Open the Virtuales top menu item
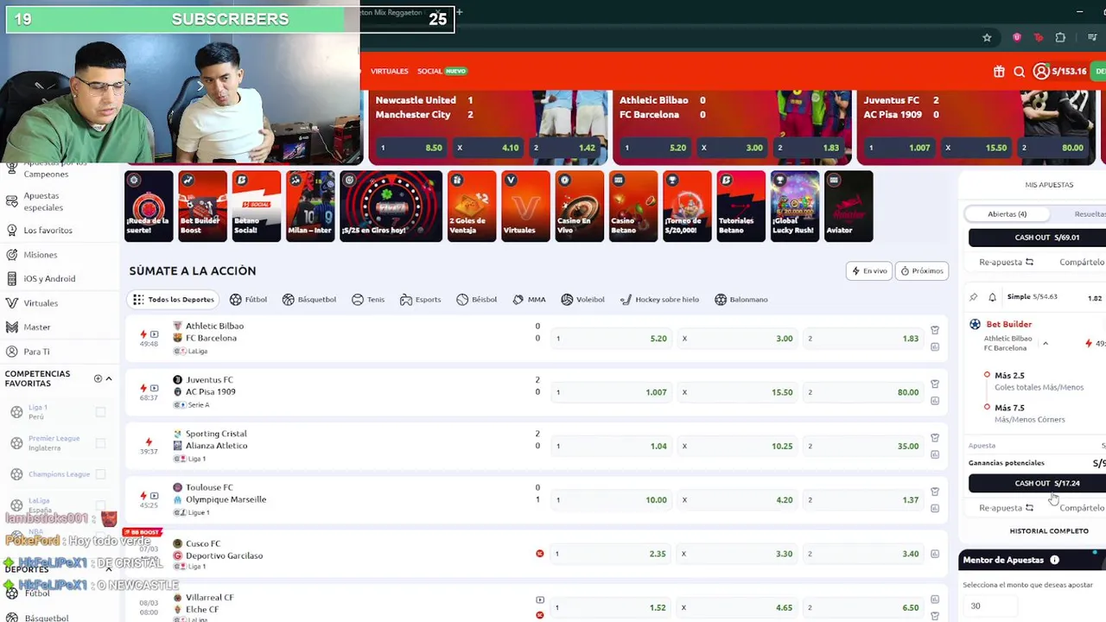Screen dimensions: 1106x622 389,71
